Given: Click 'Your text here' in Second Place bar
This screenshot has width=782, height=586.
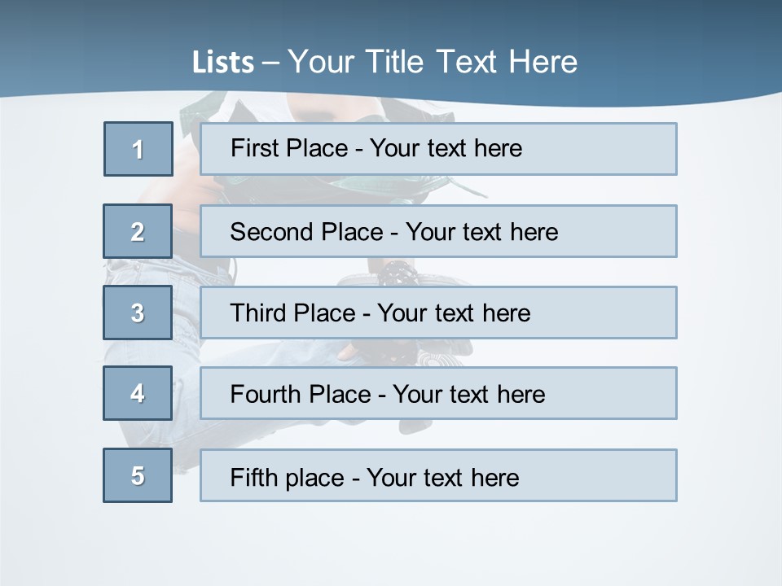Looking at the screenshot, I should pos(481,232).
